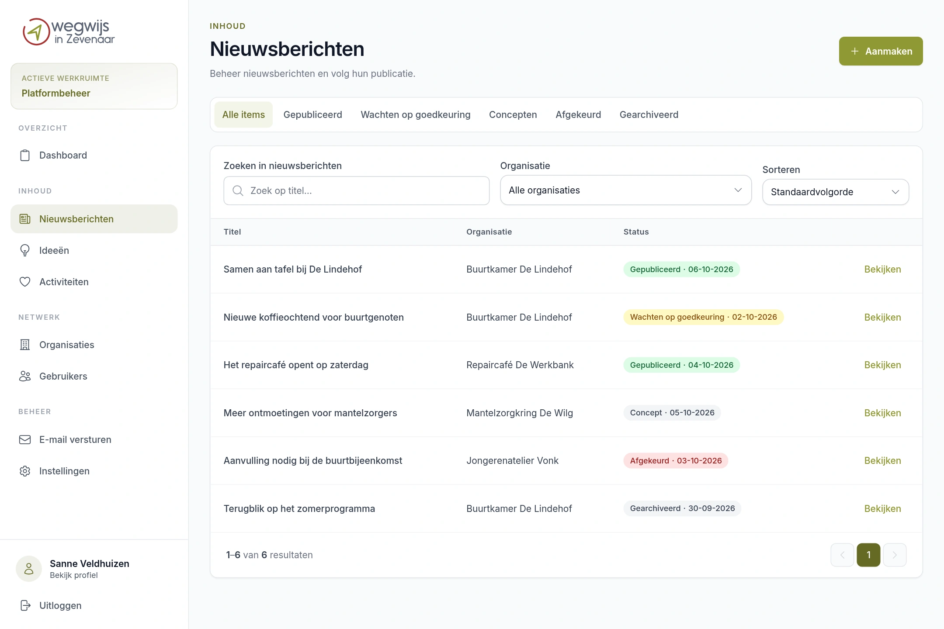Image resolution: width=944 pixels, height=629 pixels.
Task: Click the Aanmaken button
Action: coord(881,51)
